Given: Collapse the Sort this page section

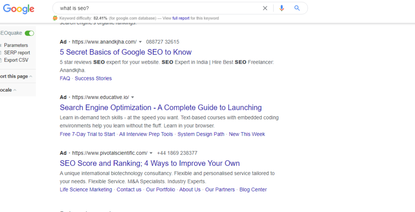Looking at the screenshot, I should [31, 77].
